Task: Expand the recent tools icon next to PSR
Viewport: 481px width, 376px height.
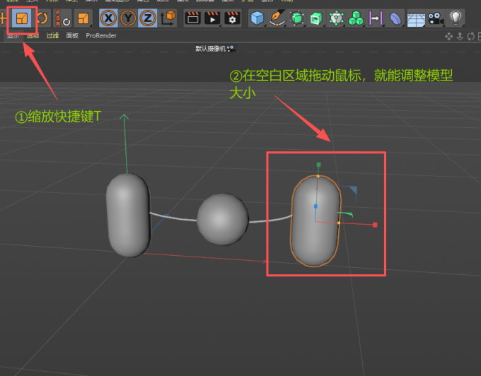Action: 83,18
